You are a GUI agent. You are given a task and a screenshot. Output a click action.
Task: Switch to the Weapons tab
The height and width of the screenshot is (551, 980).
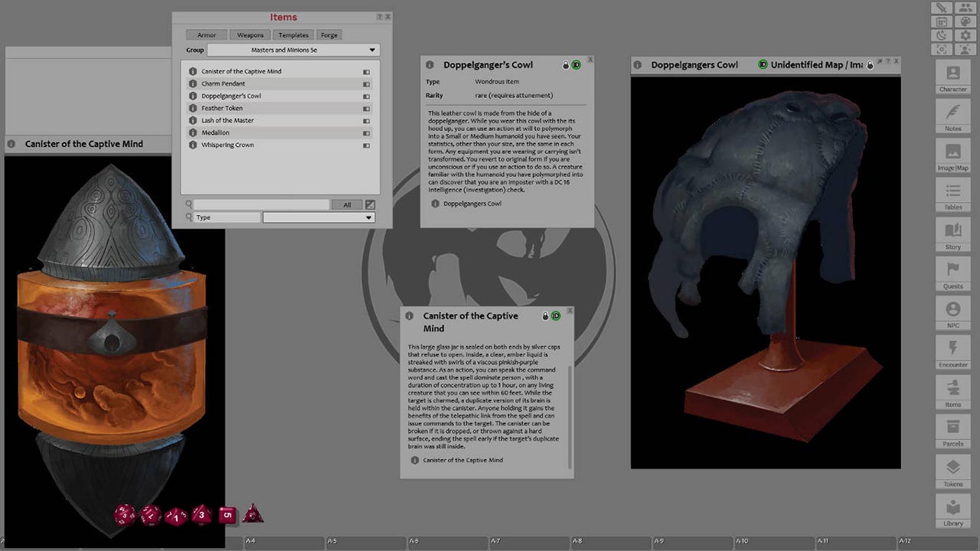click(250, 34)
